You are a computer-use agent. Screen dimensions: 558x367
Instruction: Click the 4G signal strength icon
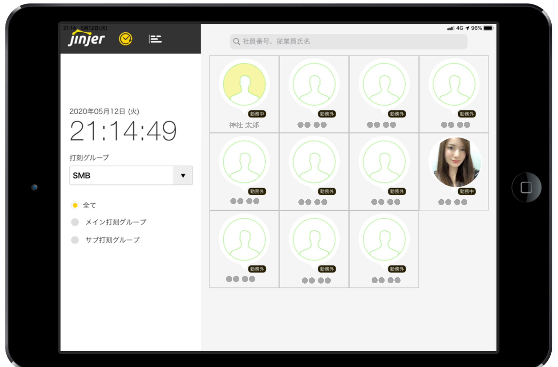pyautogui.click(x=450, y=28)
